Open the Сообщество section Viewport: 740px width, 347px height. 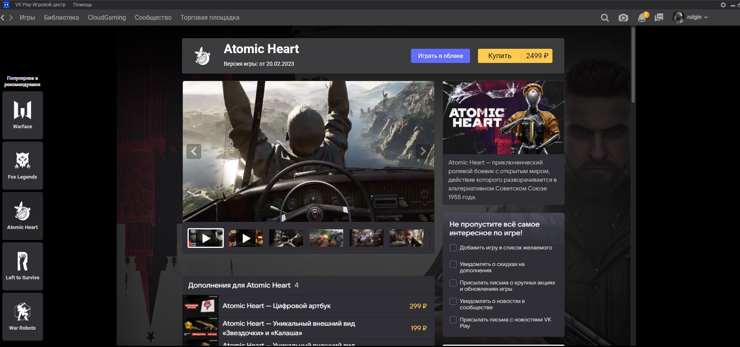tap(153, 18)
